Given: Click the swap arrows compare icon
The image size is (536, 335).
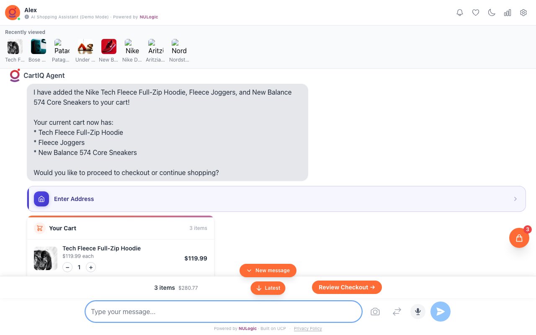Looking at the screenshot, I should coord(397,312).
